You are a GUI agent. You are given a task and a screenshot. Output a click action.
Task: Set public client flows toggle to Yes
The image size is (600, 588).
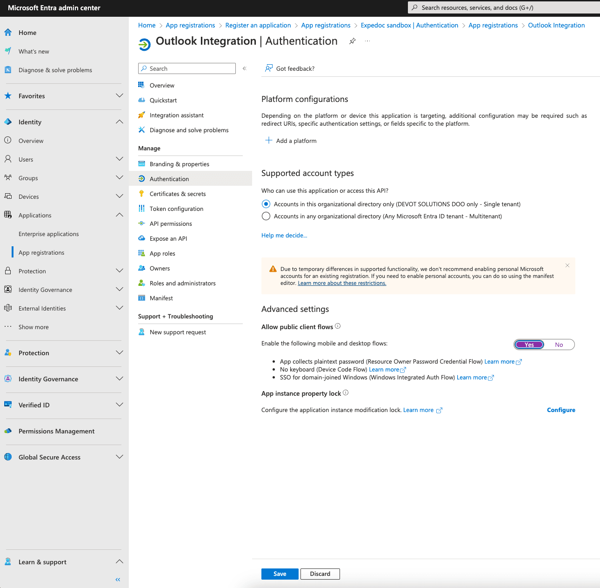529,345
